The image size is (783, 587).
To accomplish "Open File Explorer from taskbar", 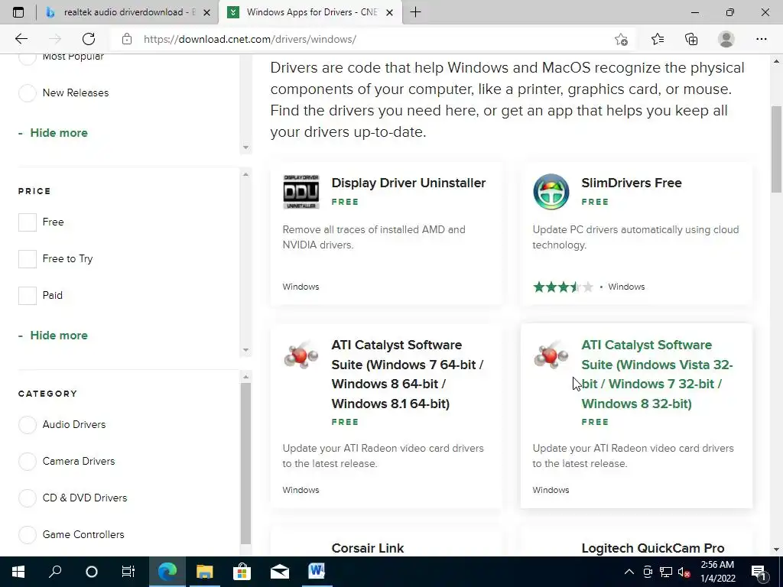I will [204, 572].
